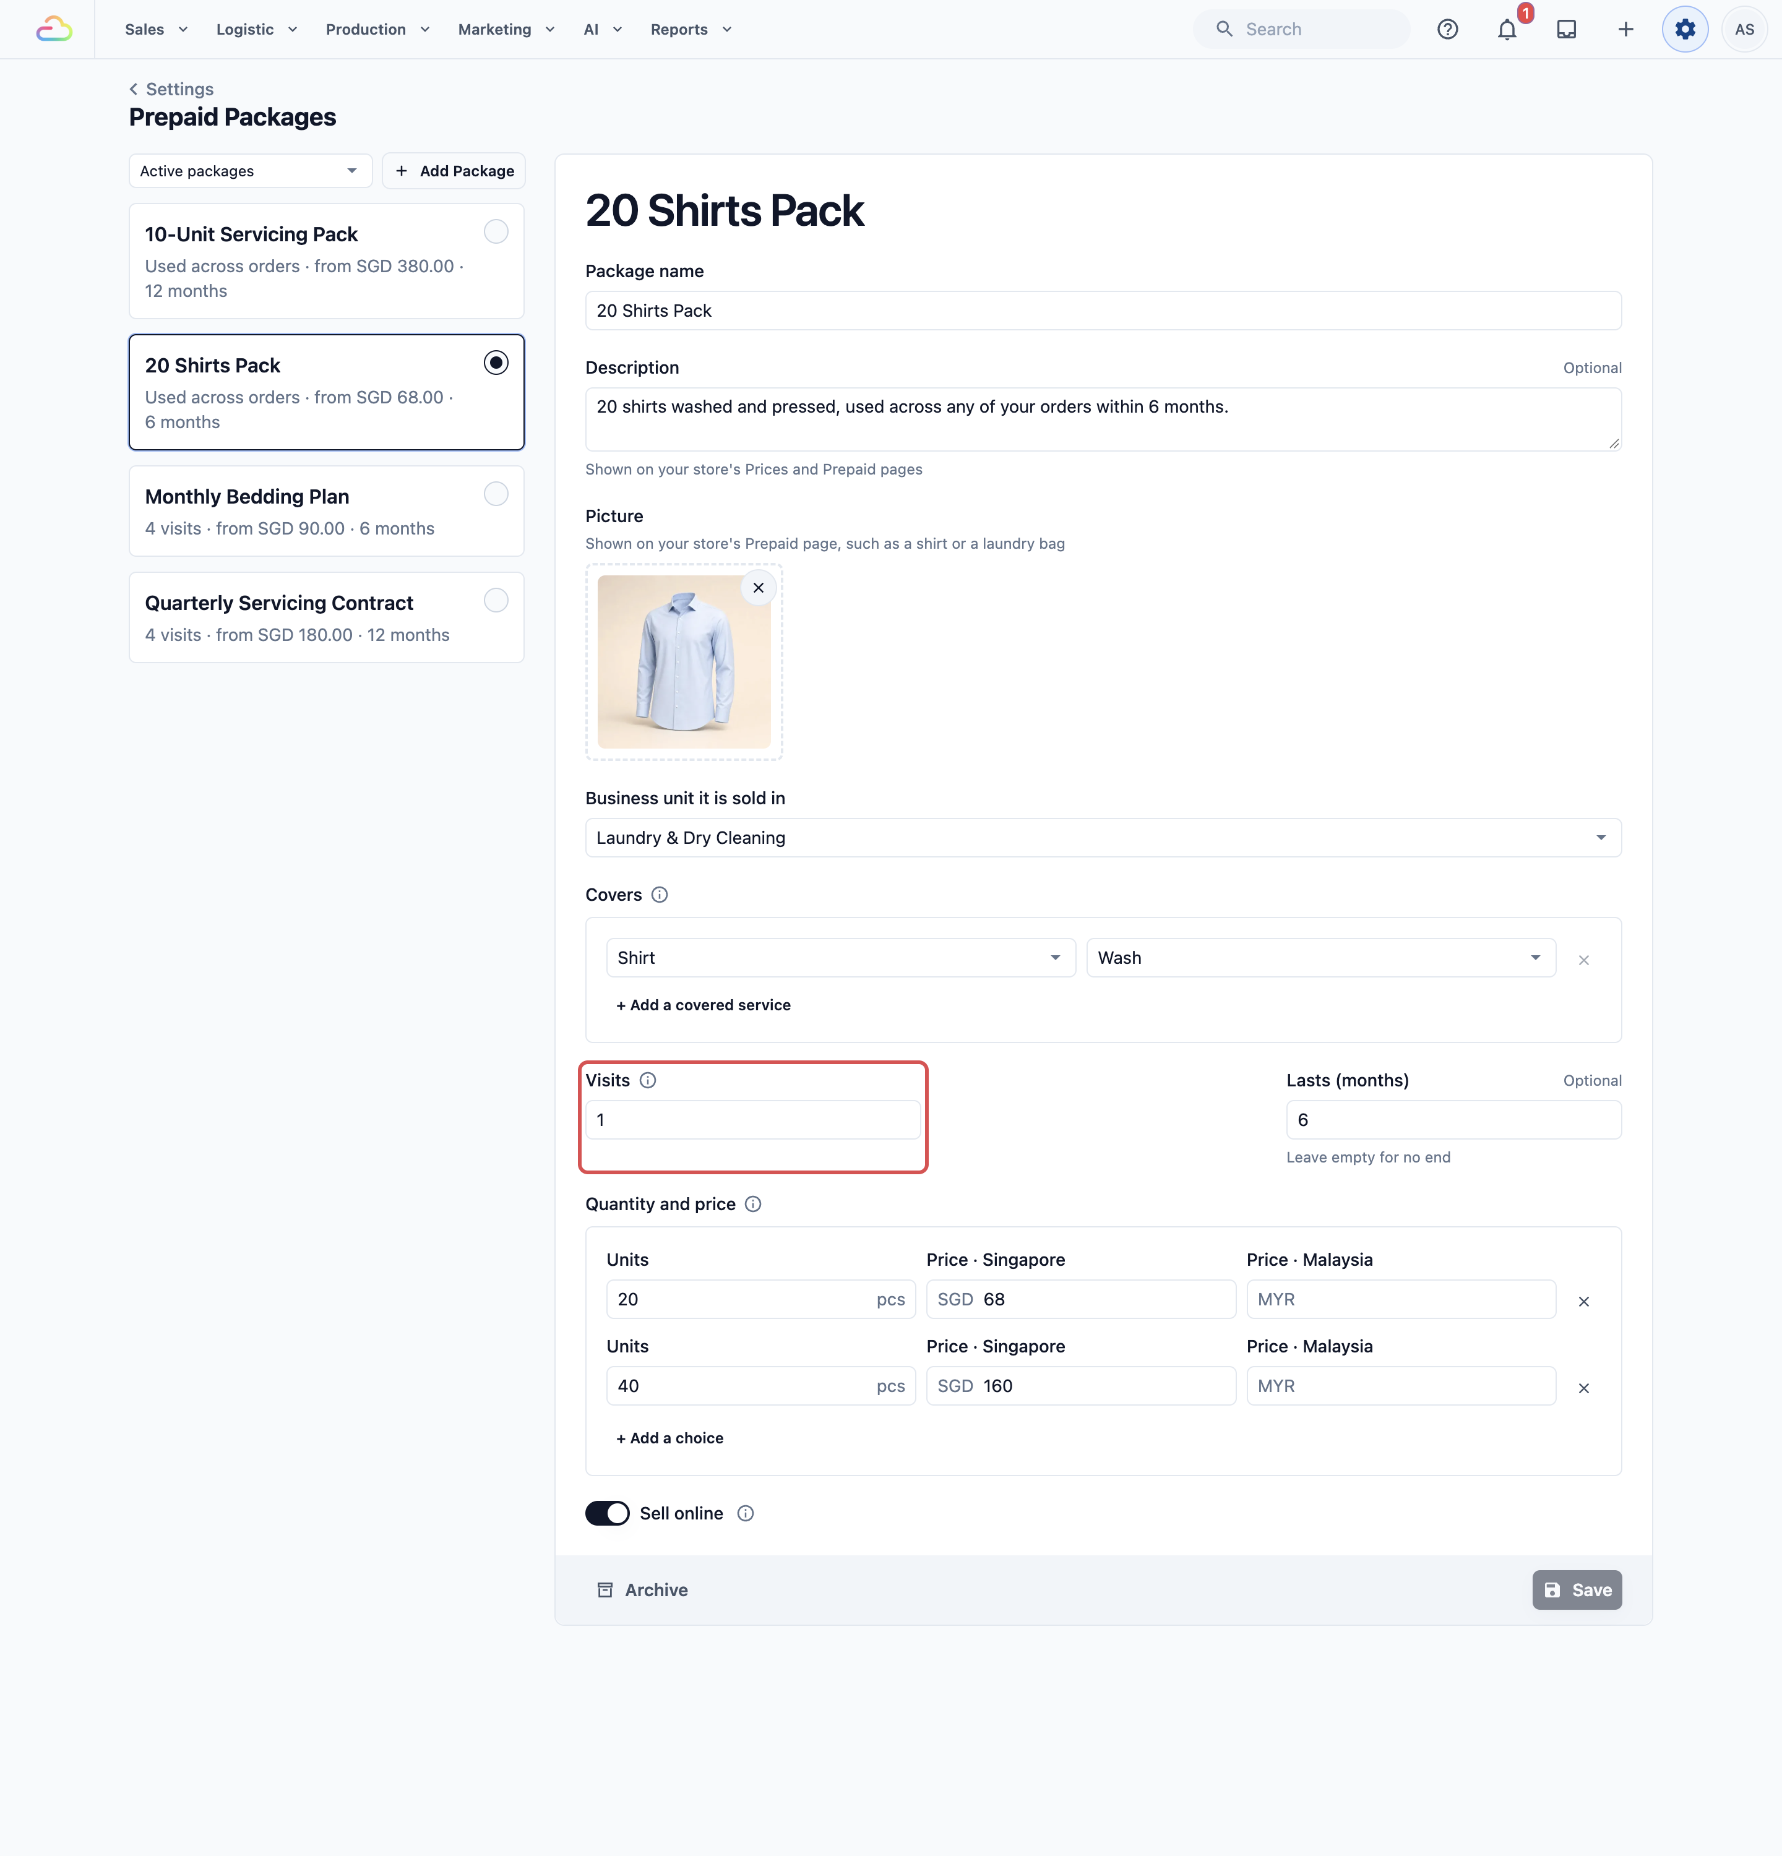Open the help question mark icon
Image resolution: width=1782 pixels, height=1856 pixels.
pyautogui.click(x=1447, y=29)
